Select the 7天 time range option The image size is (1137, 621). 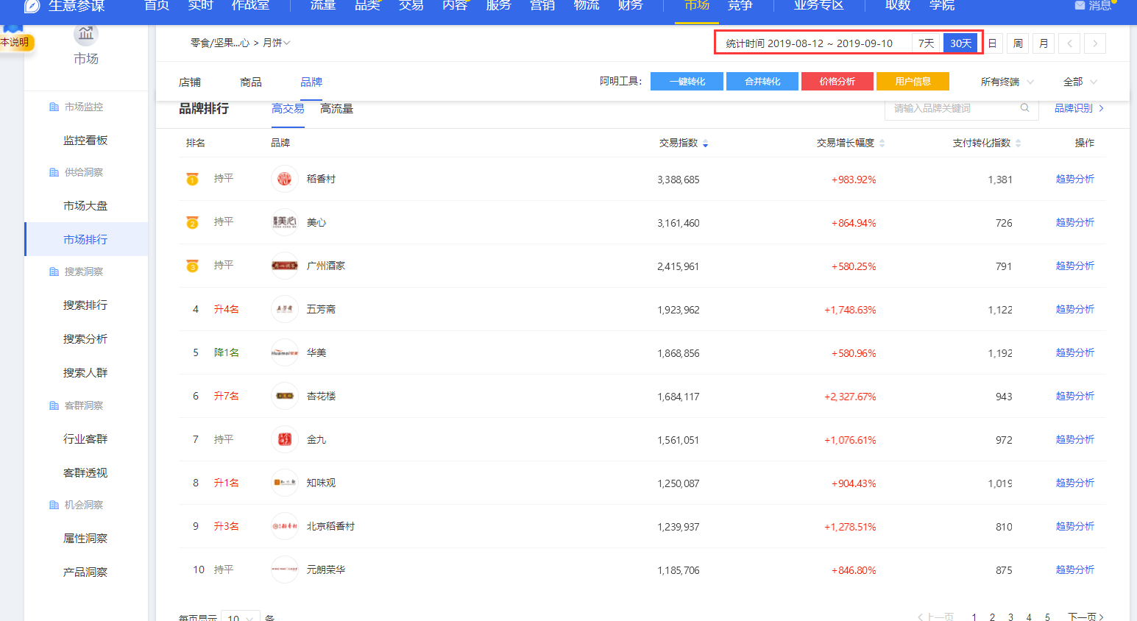926,43
